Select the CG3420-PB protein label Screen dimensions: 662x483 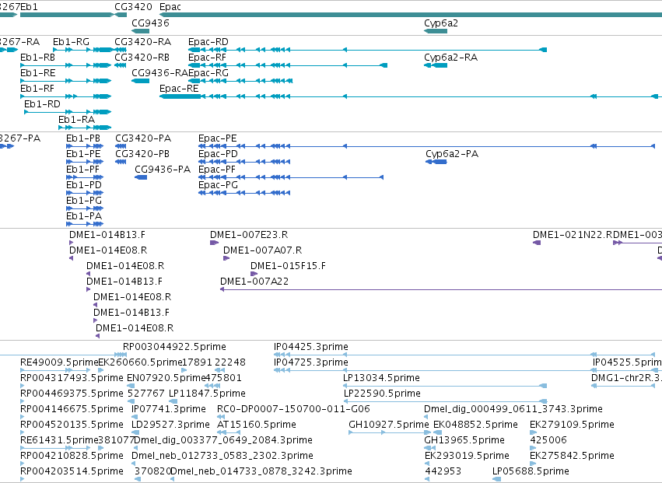pos(142,154)
